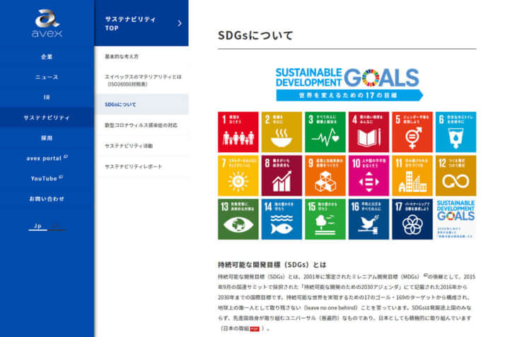Click the SDG 7 sun energy icon
Viewport: 505px width, 337px height.
pyautogui.click(x=238, y=176)
